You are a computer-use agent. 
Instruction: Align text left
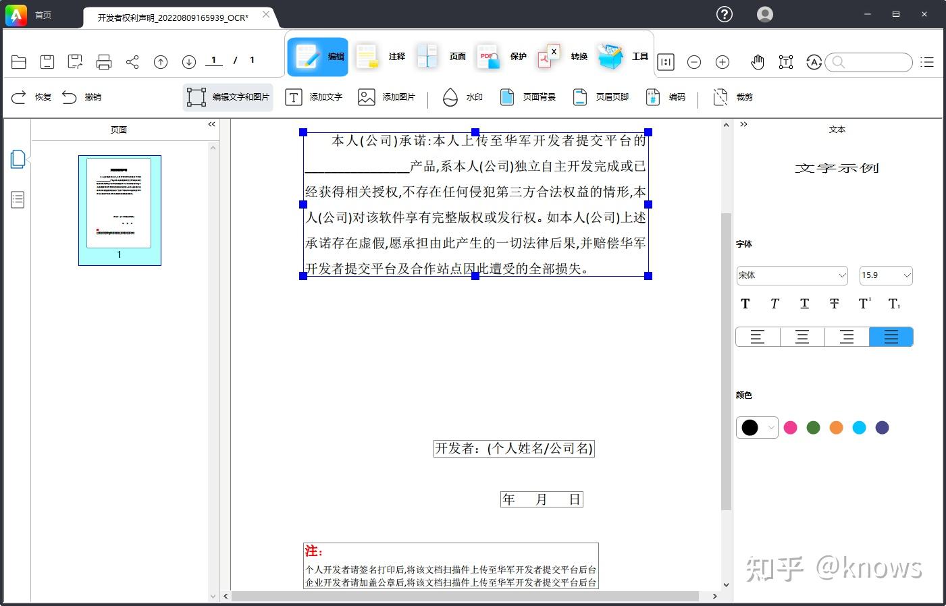[x=758, y=337]
